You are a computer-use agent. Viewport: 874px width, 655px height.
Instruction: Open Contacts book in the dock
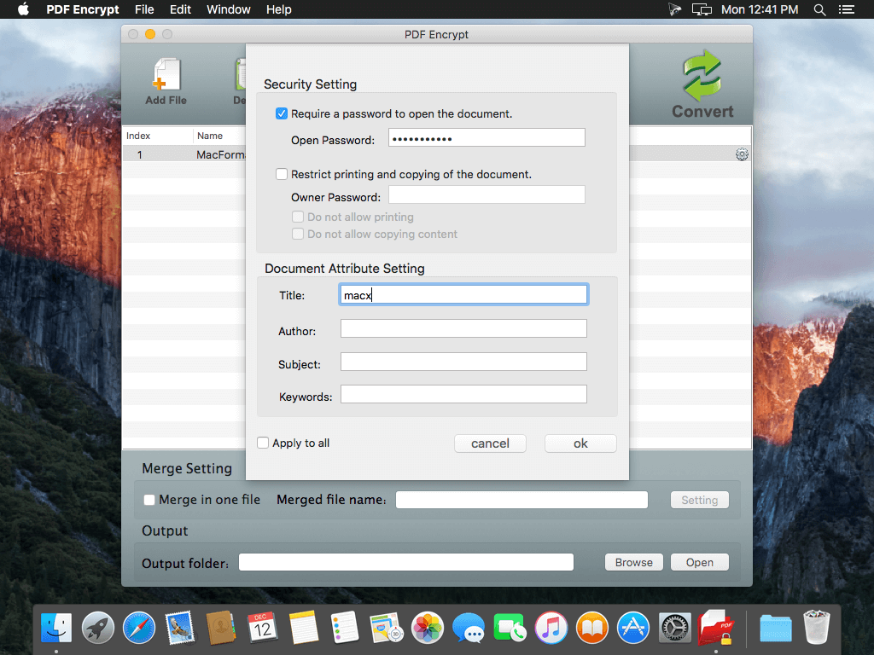[x=221, y=628]
